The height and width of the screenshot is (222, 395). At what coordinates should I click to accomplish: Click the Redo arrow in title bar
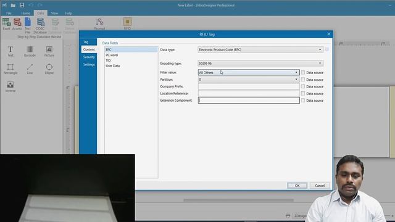pos(39,5)
